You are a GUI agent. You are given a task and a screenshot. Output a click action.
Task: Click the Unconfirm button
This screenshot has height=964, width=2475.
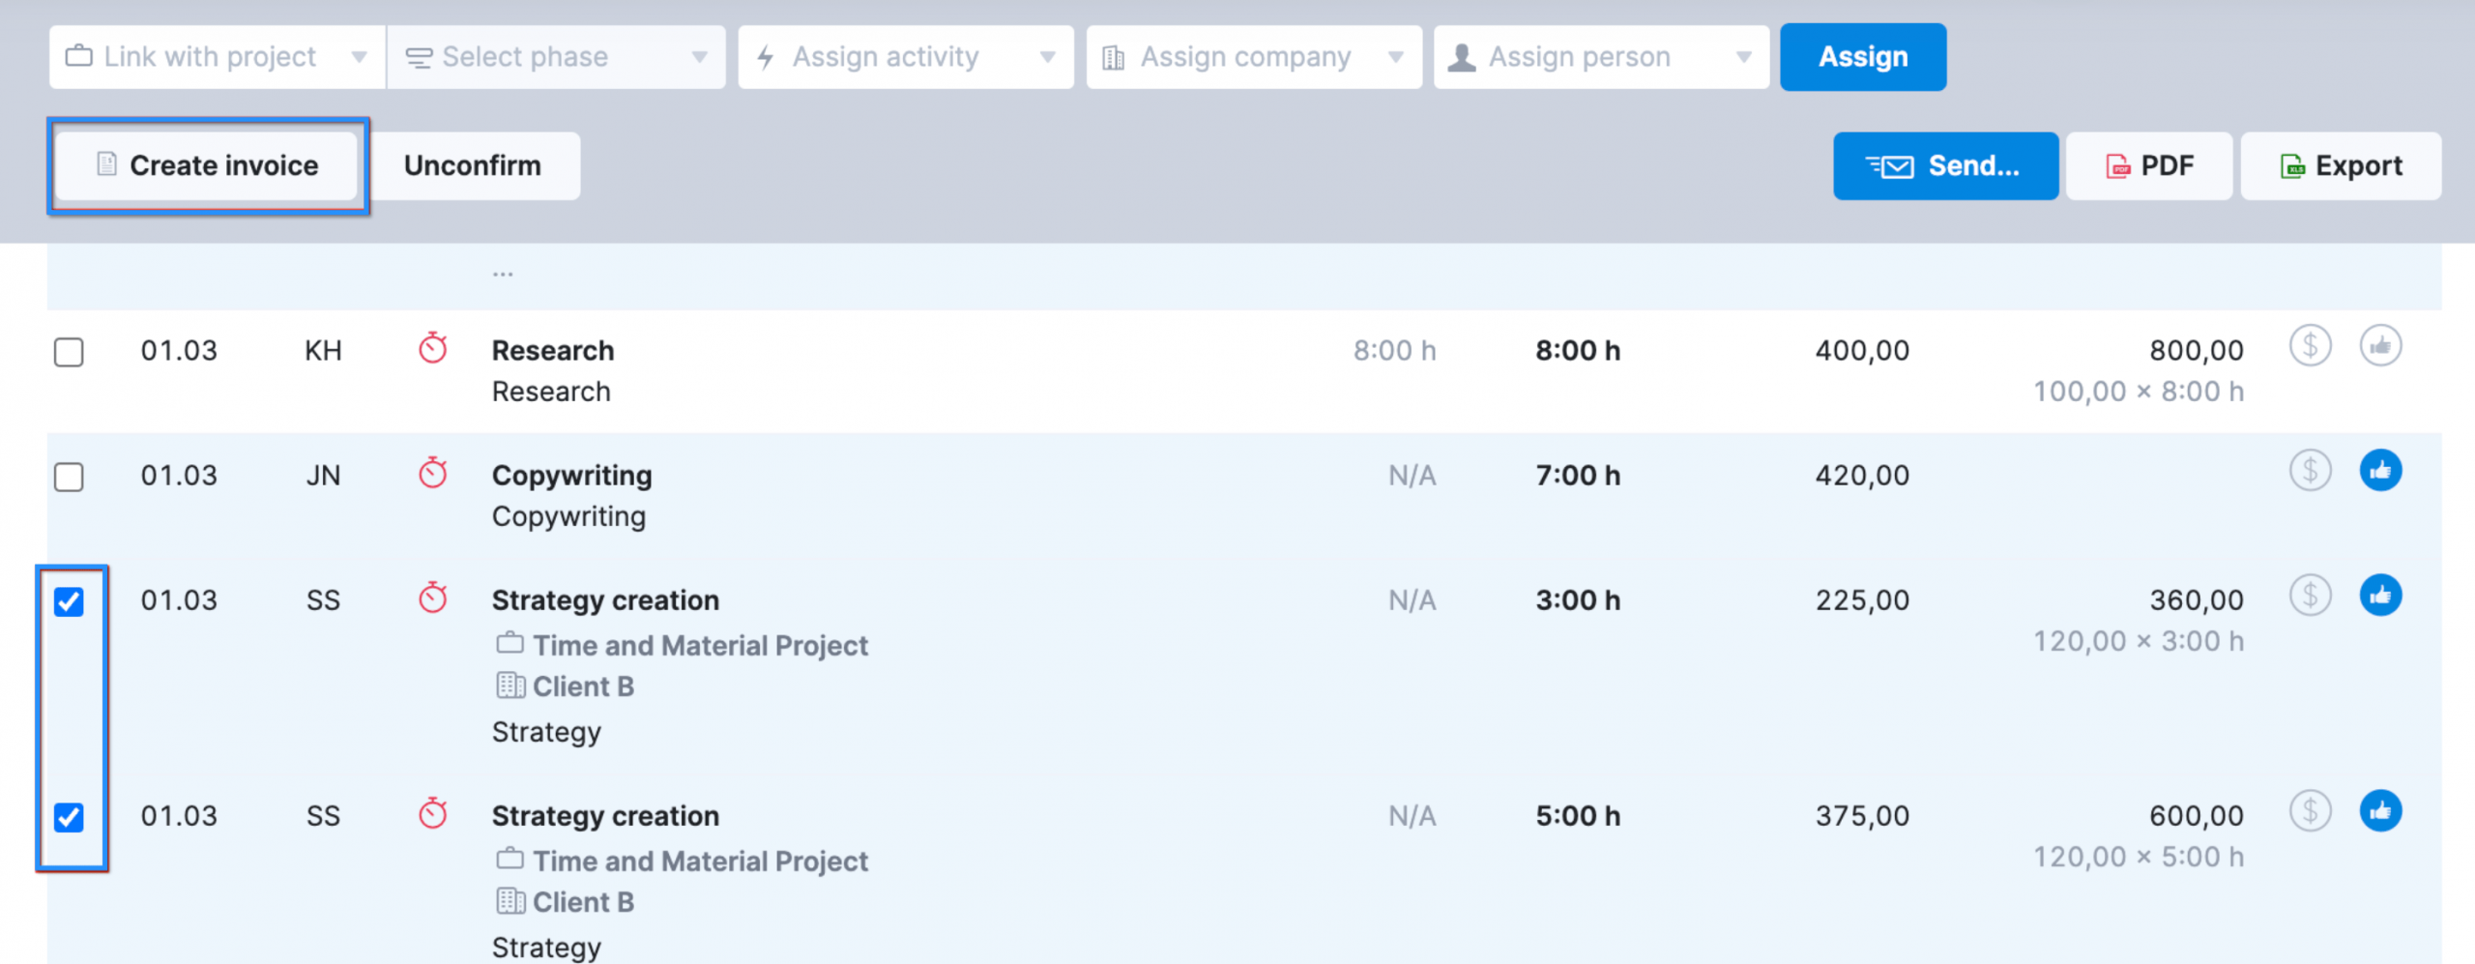coord(473,166)
